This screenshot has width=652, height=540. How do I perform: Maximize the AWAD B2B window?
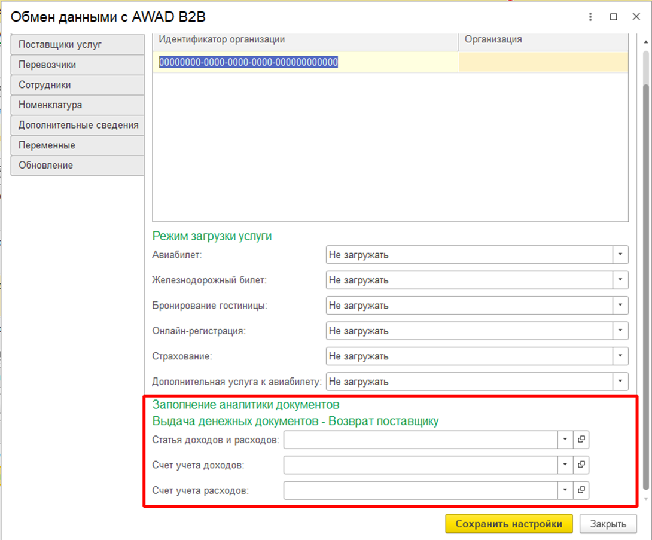tap(613, 17)
